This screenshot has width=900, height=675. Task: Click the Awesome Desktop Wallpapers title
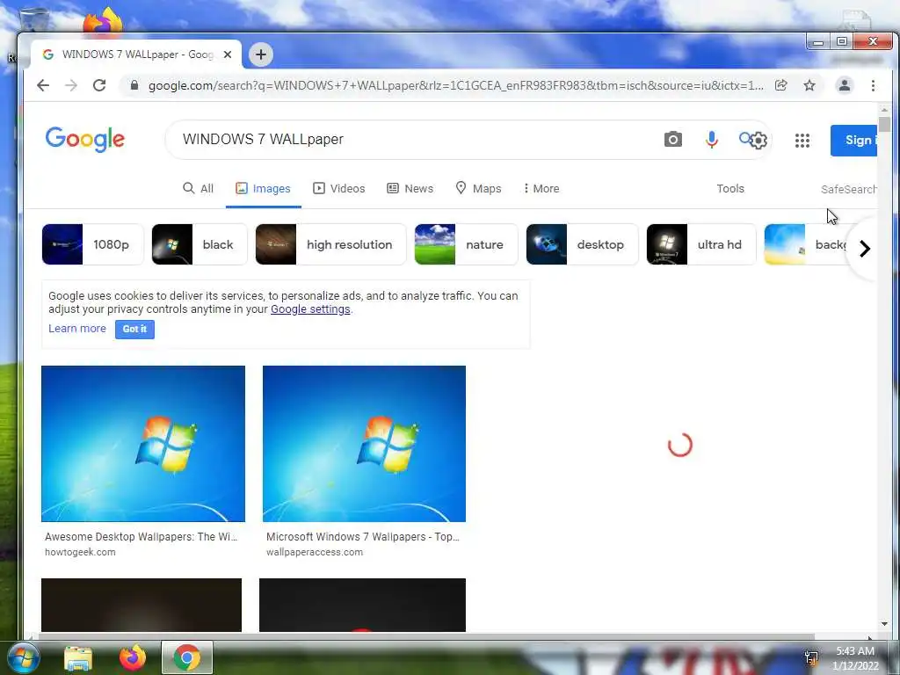pos(141,537)
